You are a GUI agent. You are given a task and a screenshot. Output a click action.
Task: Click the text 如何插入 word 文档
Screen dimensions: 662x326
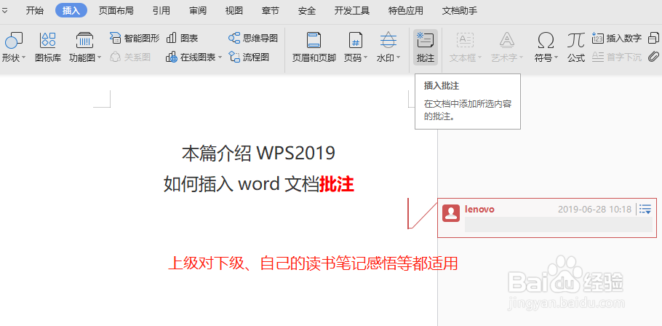click(x=242, y=185)
